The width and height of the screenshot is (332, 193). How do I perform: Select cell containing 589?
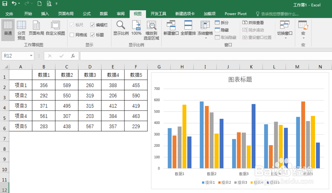[67, 85]
